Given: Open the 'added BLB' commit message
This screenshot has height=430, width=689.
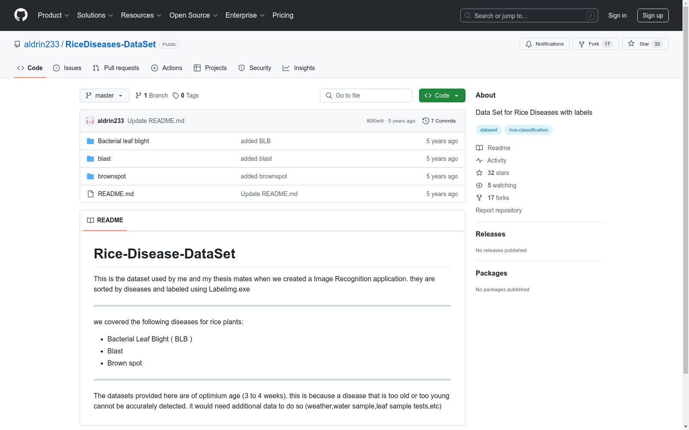Looking at the screenshot, I should tap(255, 141).
